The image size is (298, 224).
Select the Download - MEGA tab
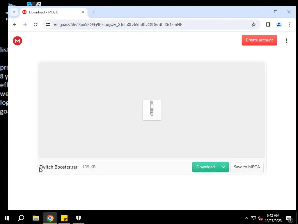point(53,12)
